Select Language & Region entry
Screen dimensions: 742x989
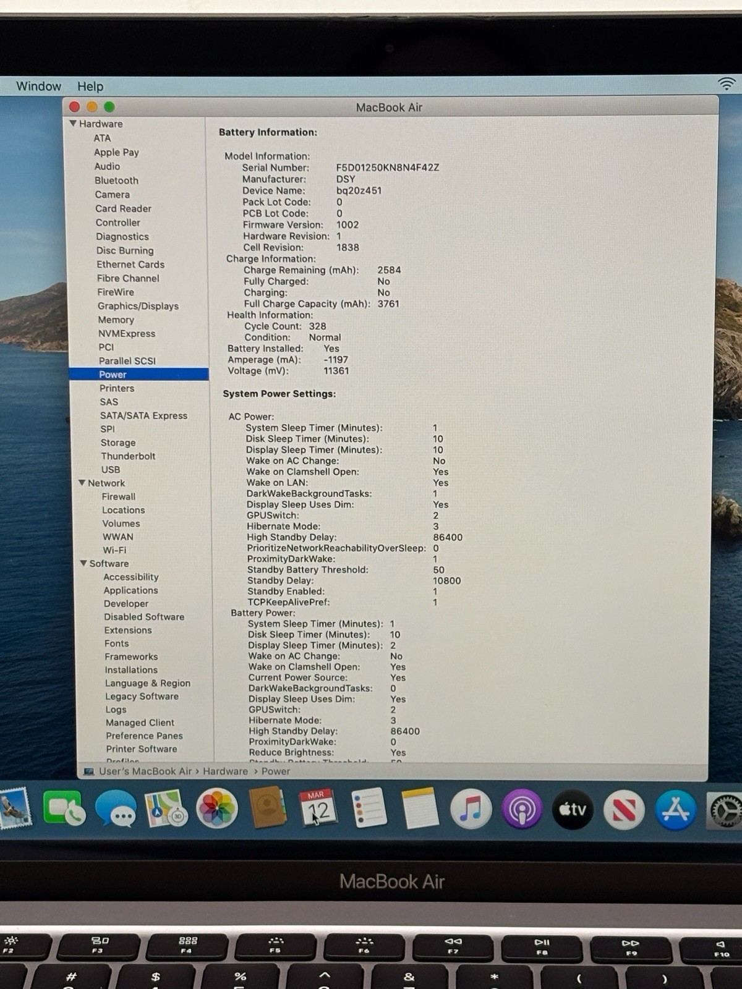(148, 683)
